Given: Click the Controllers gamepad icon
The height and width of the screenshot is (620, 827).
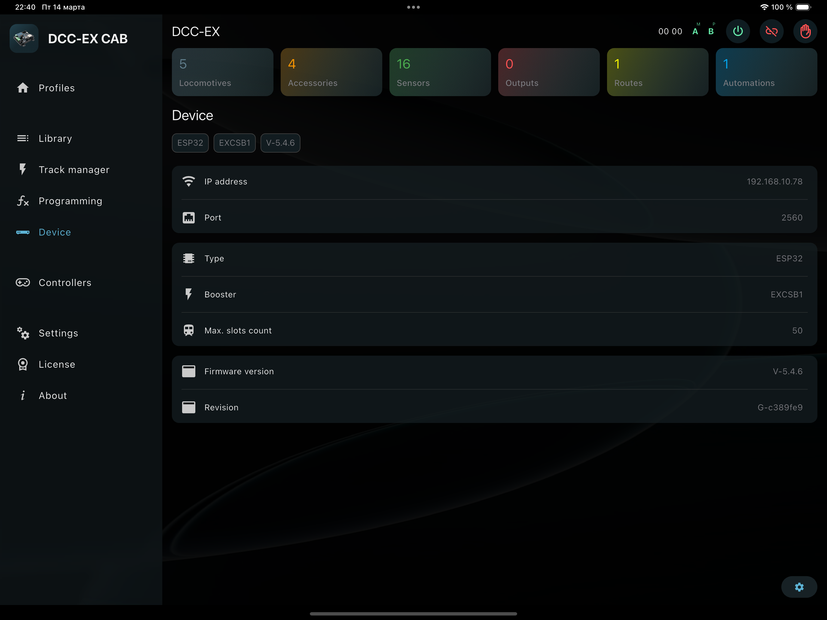Looking at the screenshot, I should [23, 283].
